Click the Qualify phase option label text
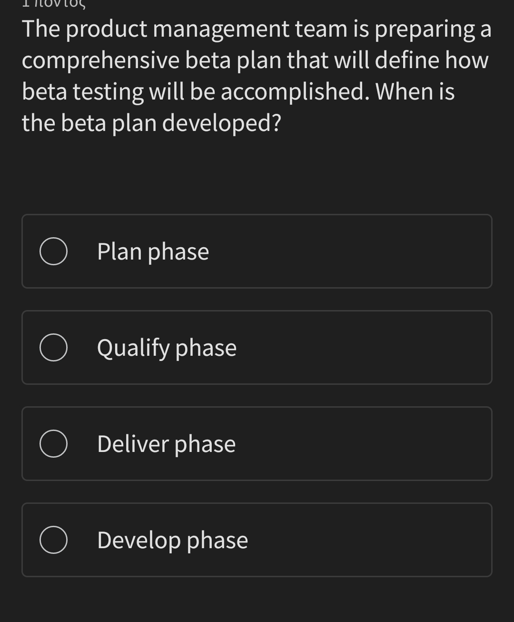This screenshot has width=514, height=622. (166, 347)
